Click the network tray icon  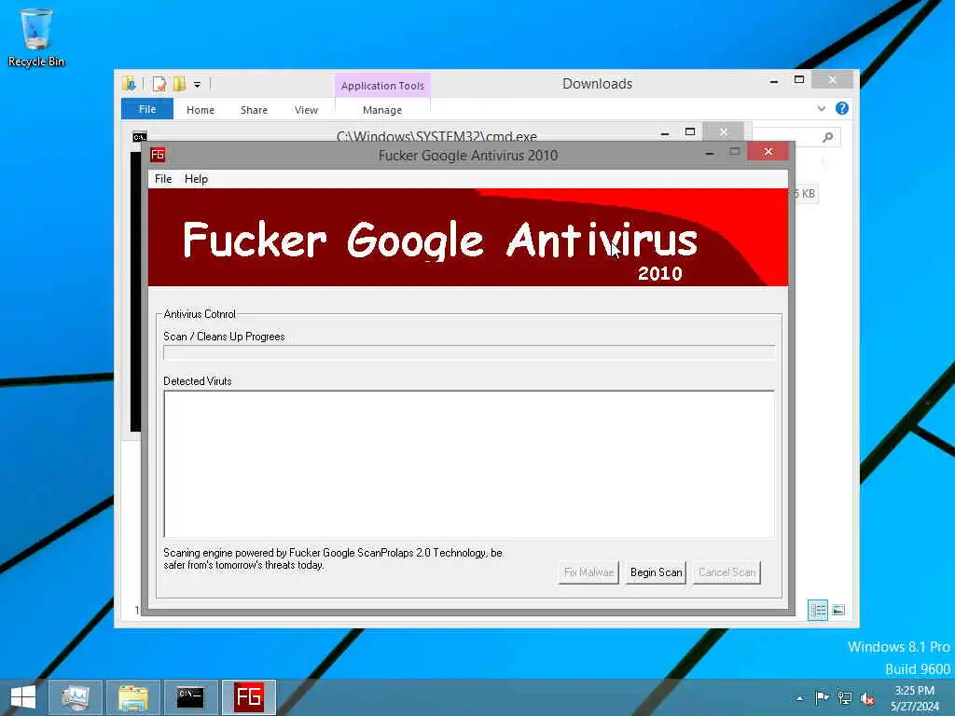coord(845,698)
